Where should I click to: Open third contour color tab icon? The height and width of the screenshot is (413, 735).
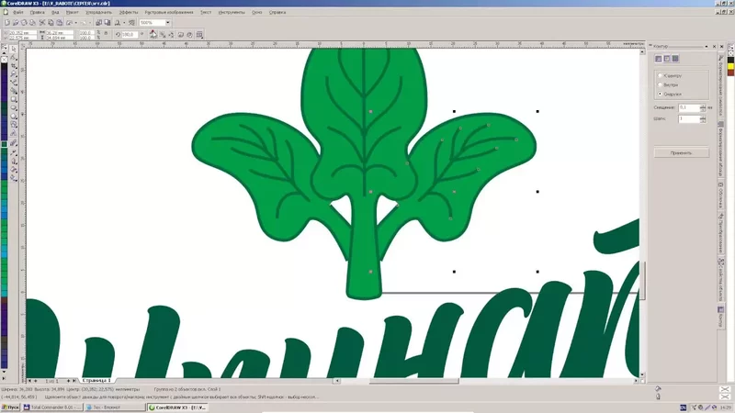click(x=675, y=59)
